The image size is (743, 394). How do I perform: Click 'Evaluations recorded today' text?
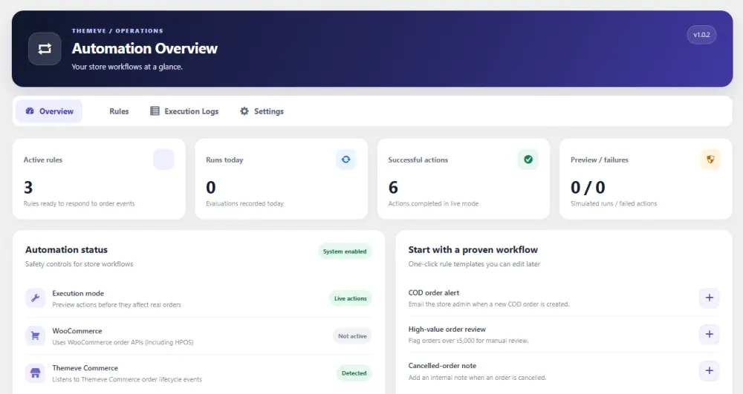(x=244, y=203)
